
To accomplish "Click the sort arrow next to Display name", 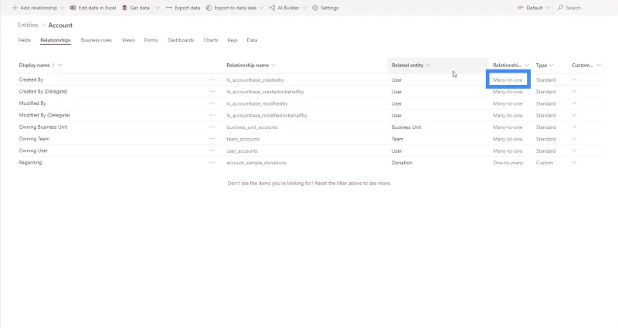I will 53,66.
